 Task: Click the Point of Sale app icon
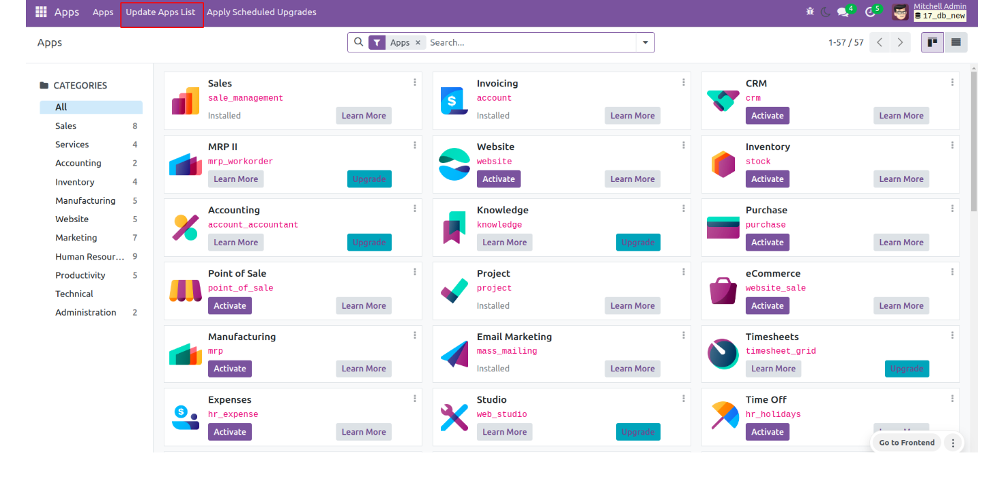coord(186,291)
